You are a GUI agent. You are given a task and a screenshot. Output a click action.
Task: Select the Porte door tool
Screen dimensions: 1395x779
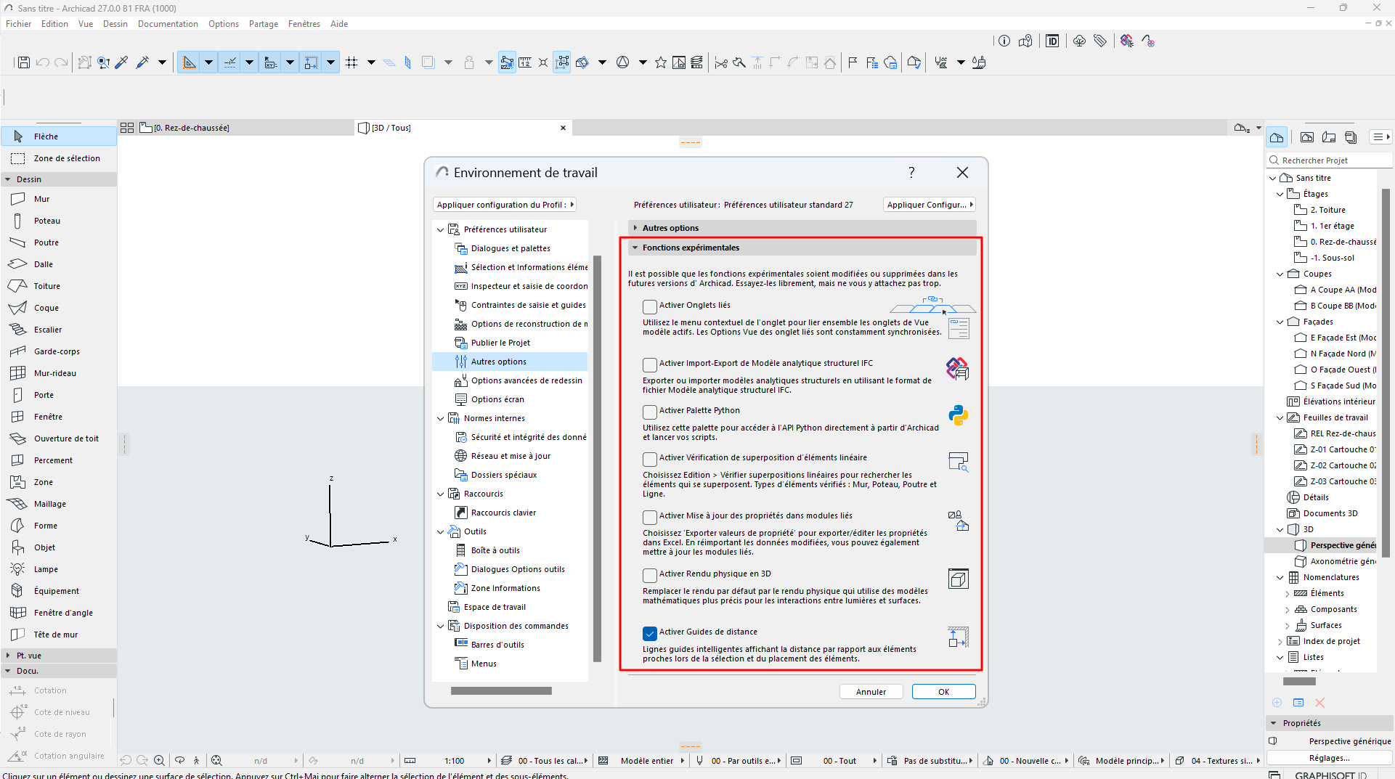(44, 395)
